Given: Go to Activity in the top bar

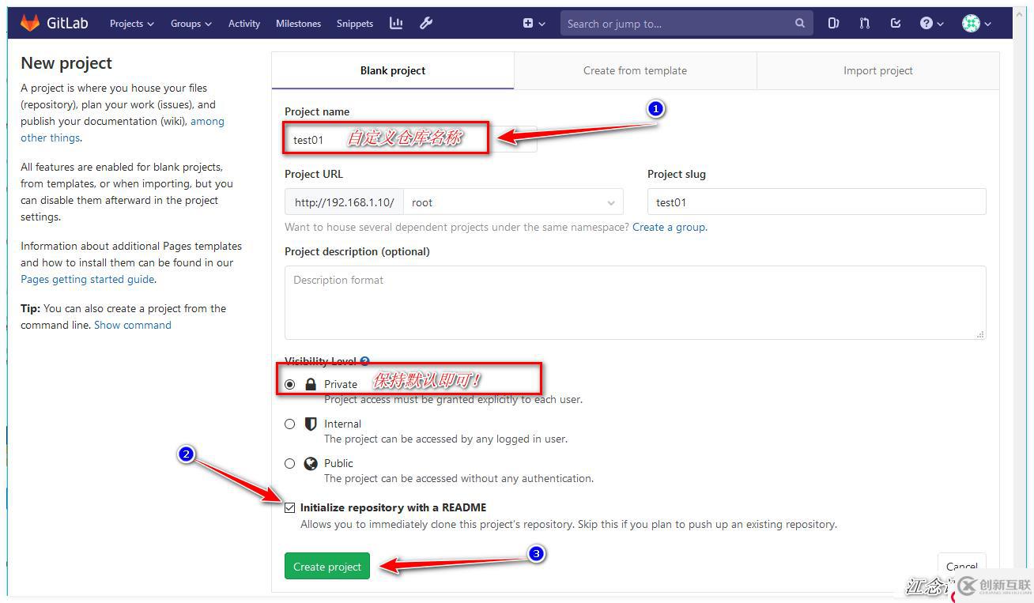Looking at the screenshot, I should 244,24.
